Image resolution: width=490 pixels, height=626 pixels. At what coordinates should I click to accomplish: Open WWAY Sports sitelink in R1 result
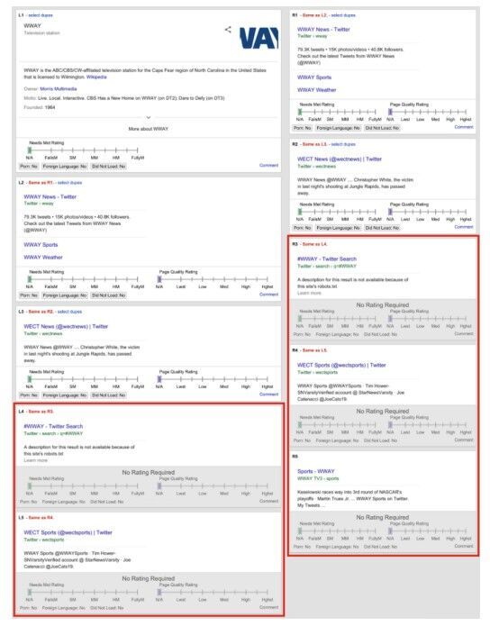tap(314, 77)
